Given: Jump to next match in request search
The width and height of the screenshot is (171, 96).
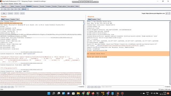Looking at the screenshot, I should pos(12,87).
